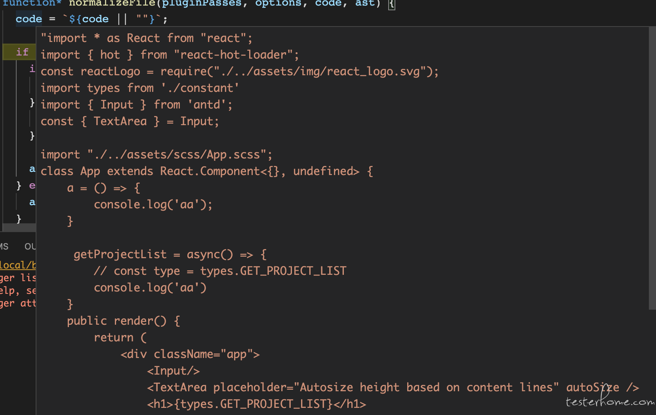Image resolution: width=656 pixels, height=415 pixels.
Task: Click the '<TextArea placeholder=' line
Action: pyautogui.click(x=393, y=387)
